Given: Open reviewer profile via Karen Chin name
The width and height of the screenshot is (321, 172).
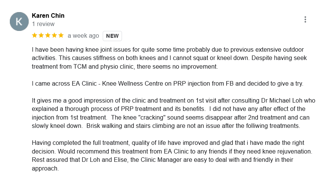Looking at the screenshot, I should 48,15.
